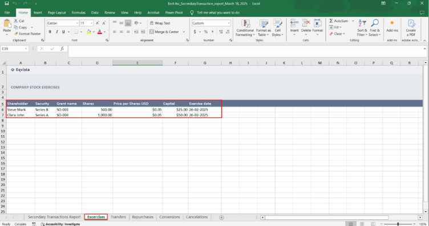
Task: Toggle Middle Align in Alignment group
Action: coord(121,23)
